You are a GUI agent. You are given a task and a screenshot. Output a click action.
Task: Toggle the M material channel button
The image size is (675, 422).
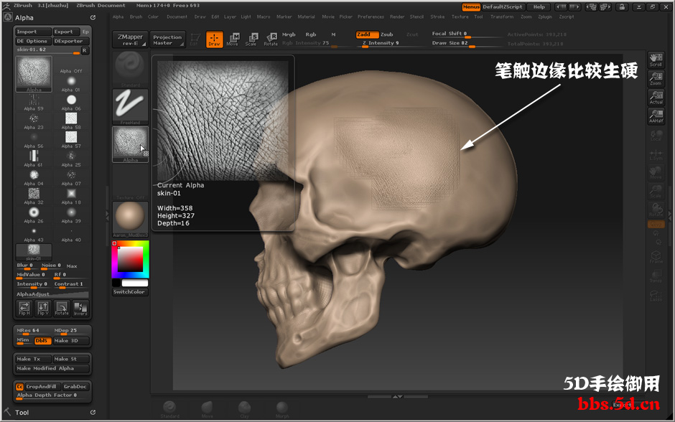pos(333,34)
